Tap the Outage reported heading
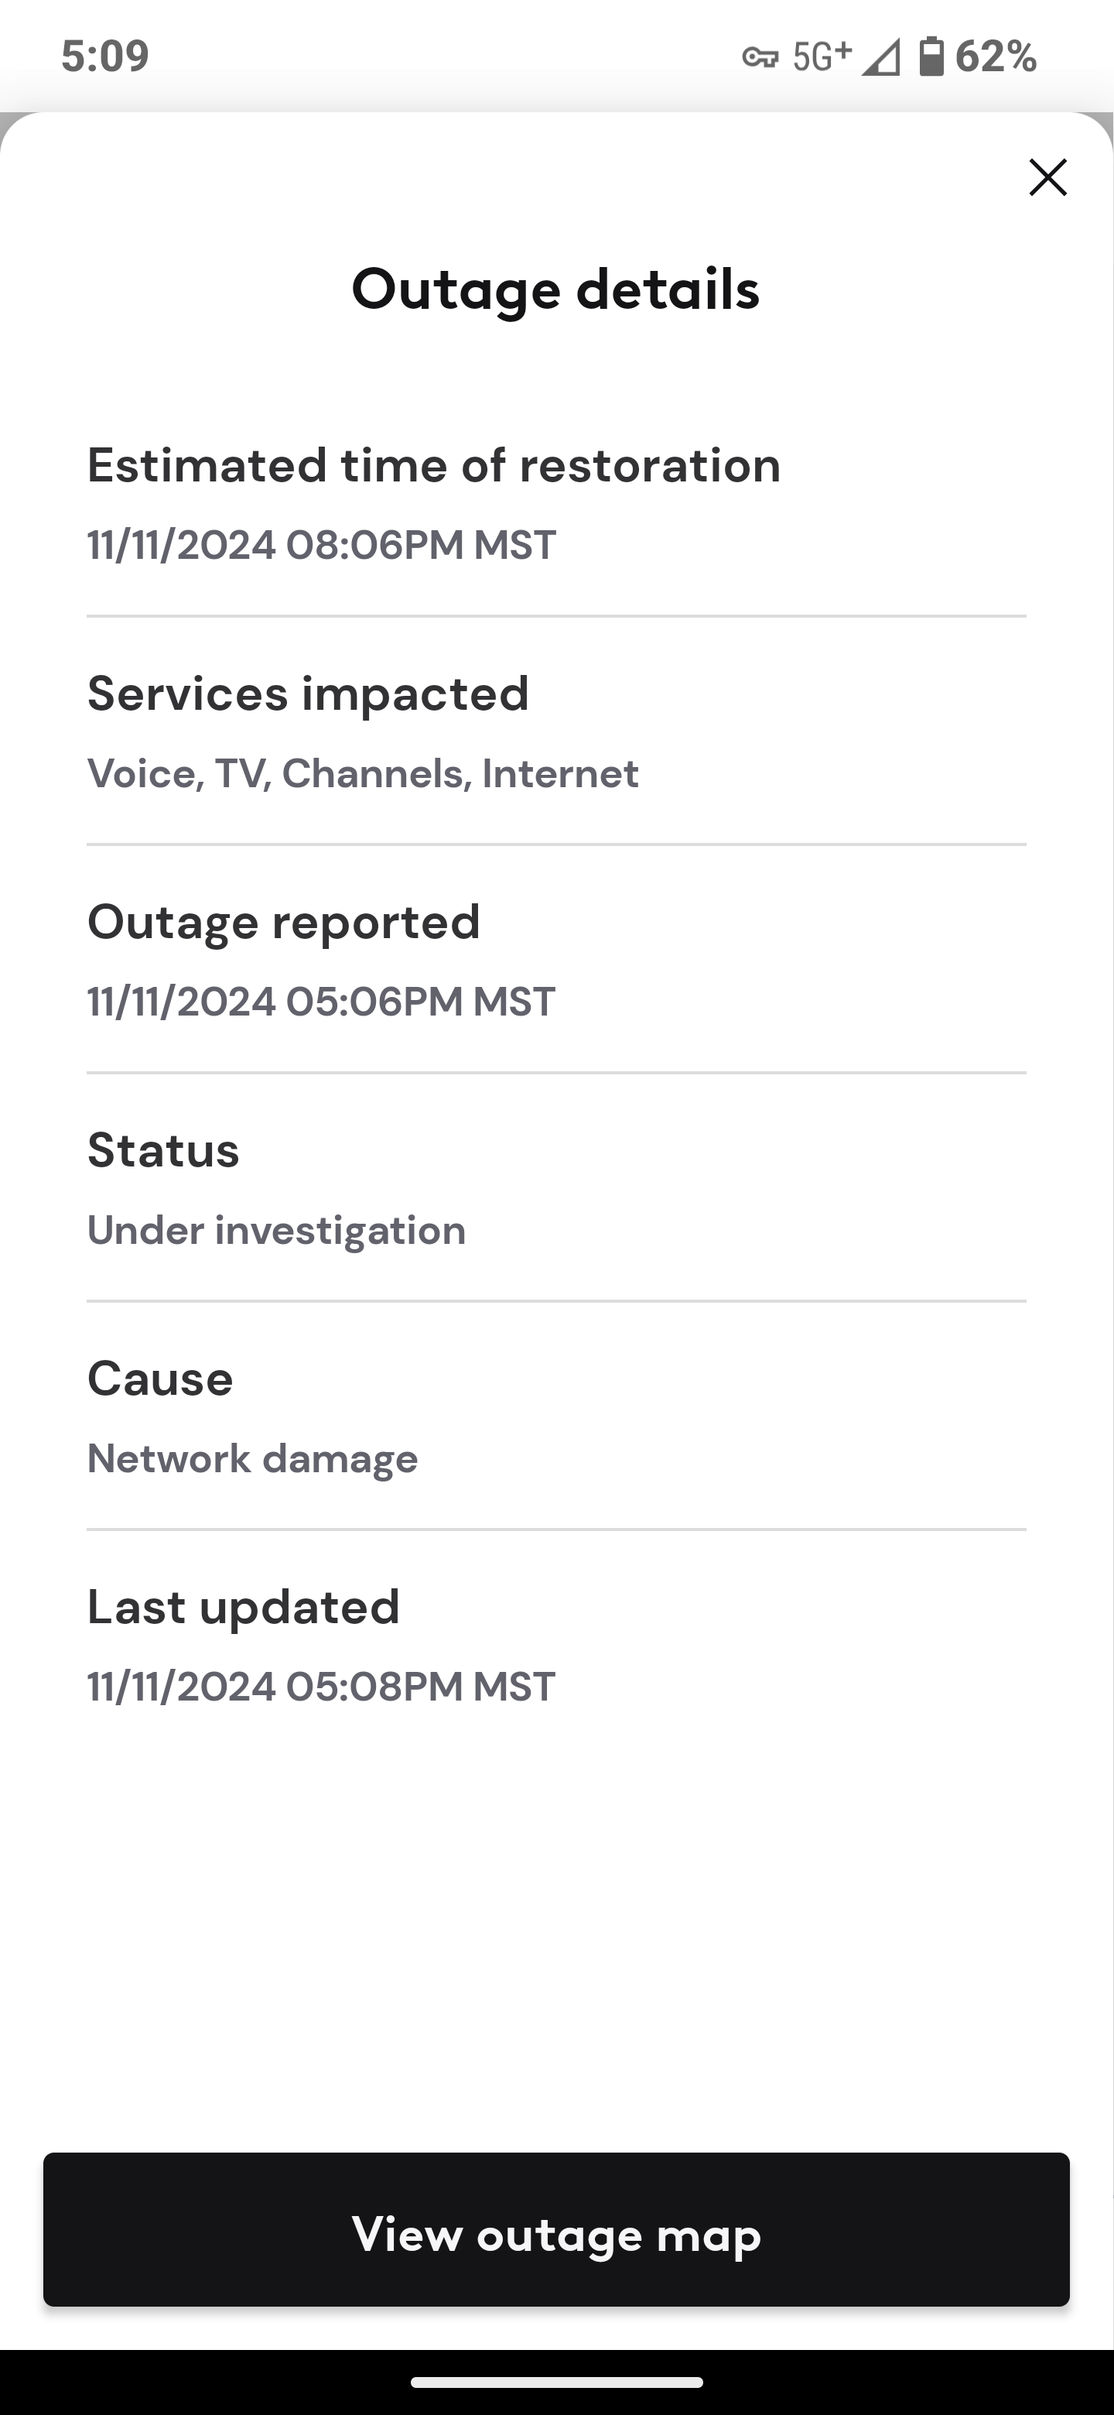The width and height of the screenshot is (1114, 2415). tap(284, 922)
